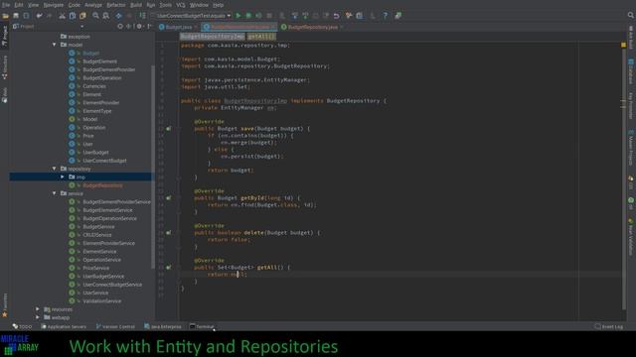Open the VCS menu

(181, 5)
